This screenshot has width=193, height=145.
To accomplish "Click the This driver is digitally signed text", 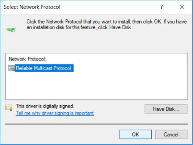I will pos(45,106).
